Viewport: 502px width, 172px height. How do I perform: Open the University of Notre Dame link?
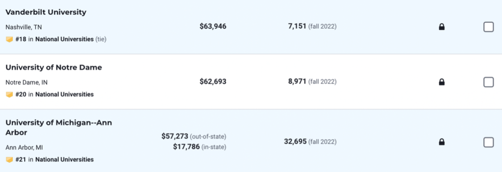coord(54,67)
